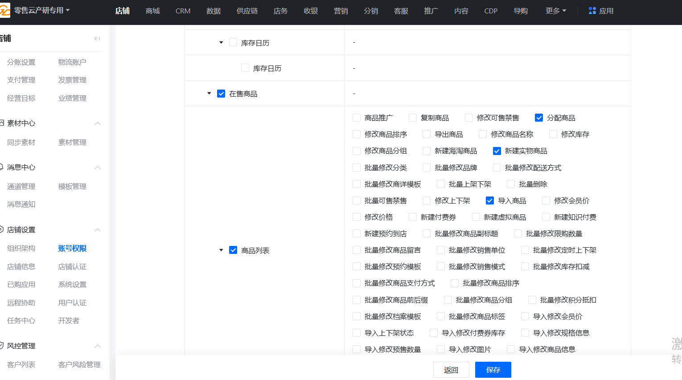Open 发票管理 sidebar link
Image resolution: width=682 pixels, height=380 pixels.
coord(72,80)
